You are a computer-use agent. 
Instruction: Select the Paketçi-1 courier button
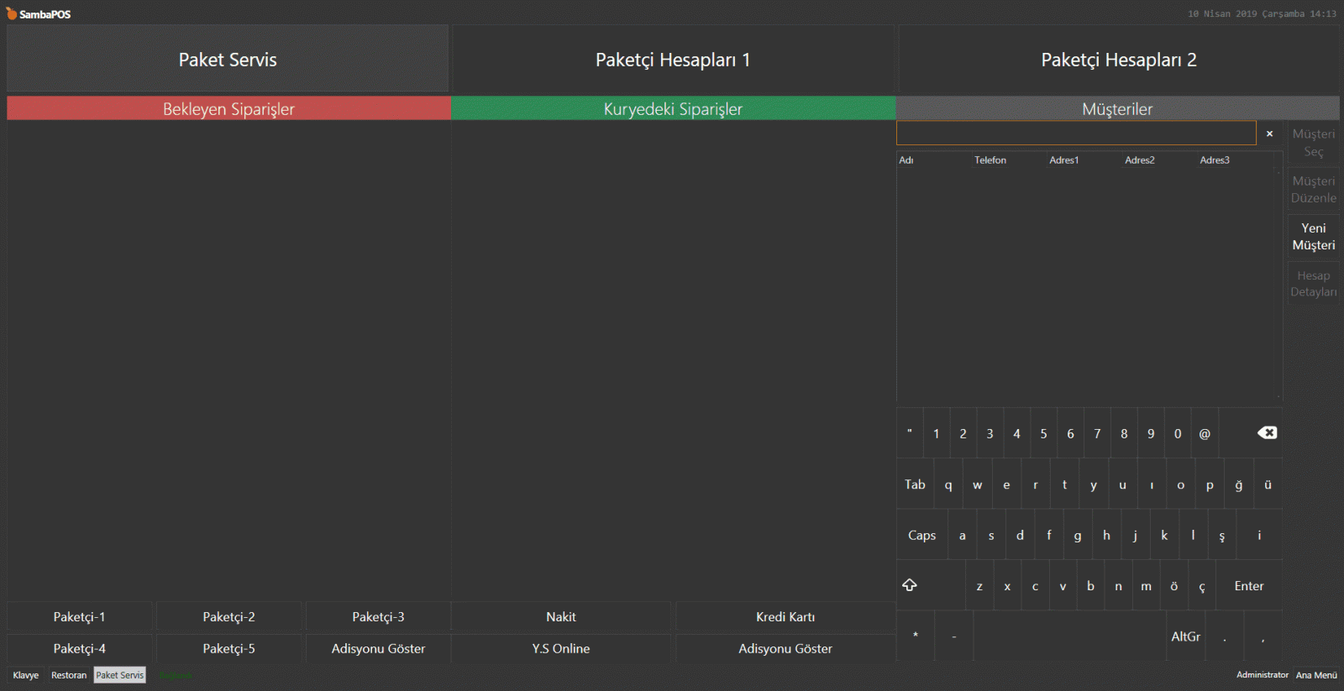coord(80,616)
